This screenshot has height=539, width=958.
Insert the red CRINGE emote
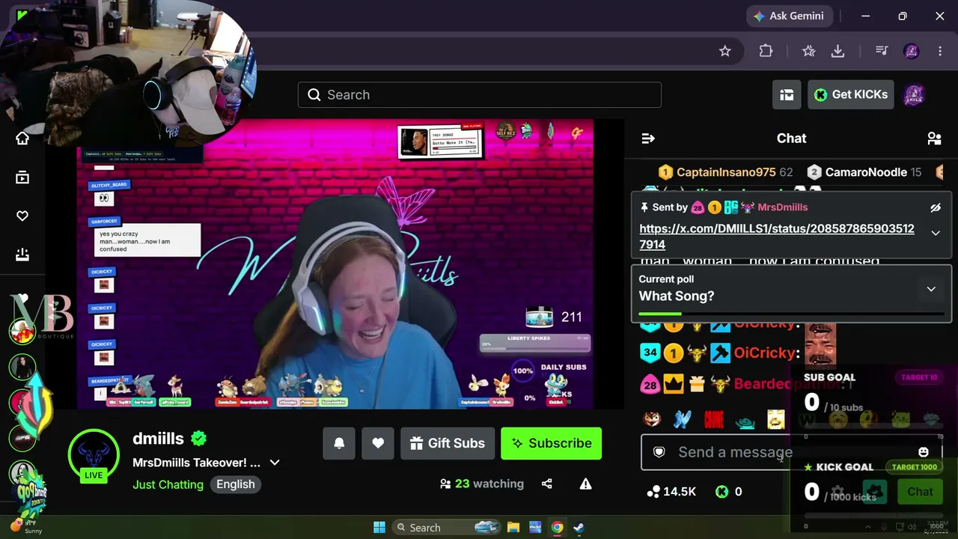click(714, 419)
